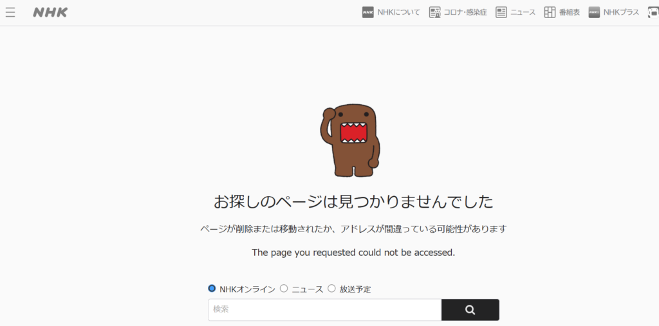The height and width of the screenshot is (326, 659).
Task: Click the NHK logo
Action: point(50,12)
